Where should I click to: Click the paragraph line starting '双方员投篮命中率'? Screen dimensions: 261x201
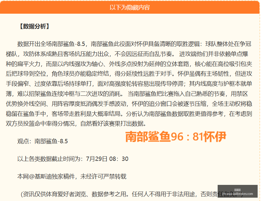click(x=76, y=123)
